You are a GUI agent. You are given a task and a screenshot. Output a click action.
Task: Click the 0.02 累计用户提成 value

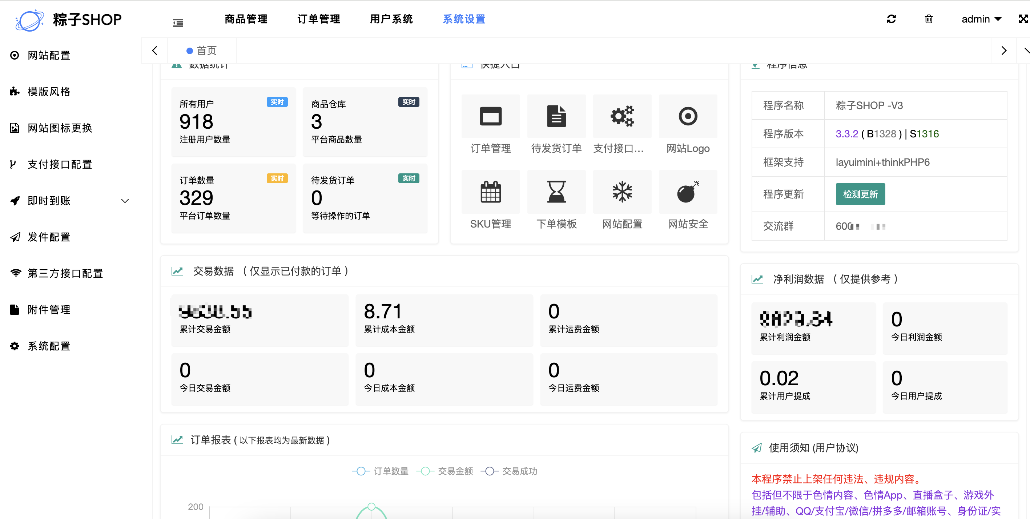pyautogui.click(x=779, y=378)
